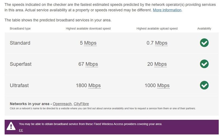Select the Mbps abbreviation next to 20
This screenshot has height=138, width=224.
pos(160,64)
